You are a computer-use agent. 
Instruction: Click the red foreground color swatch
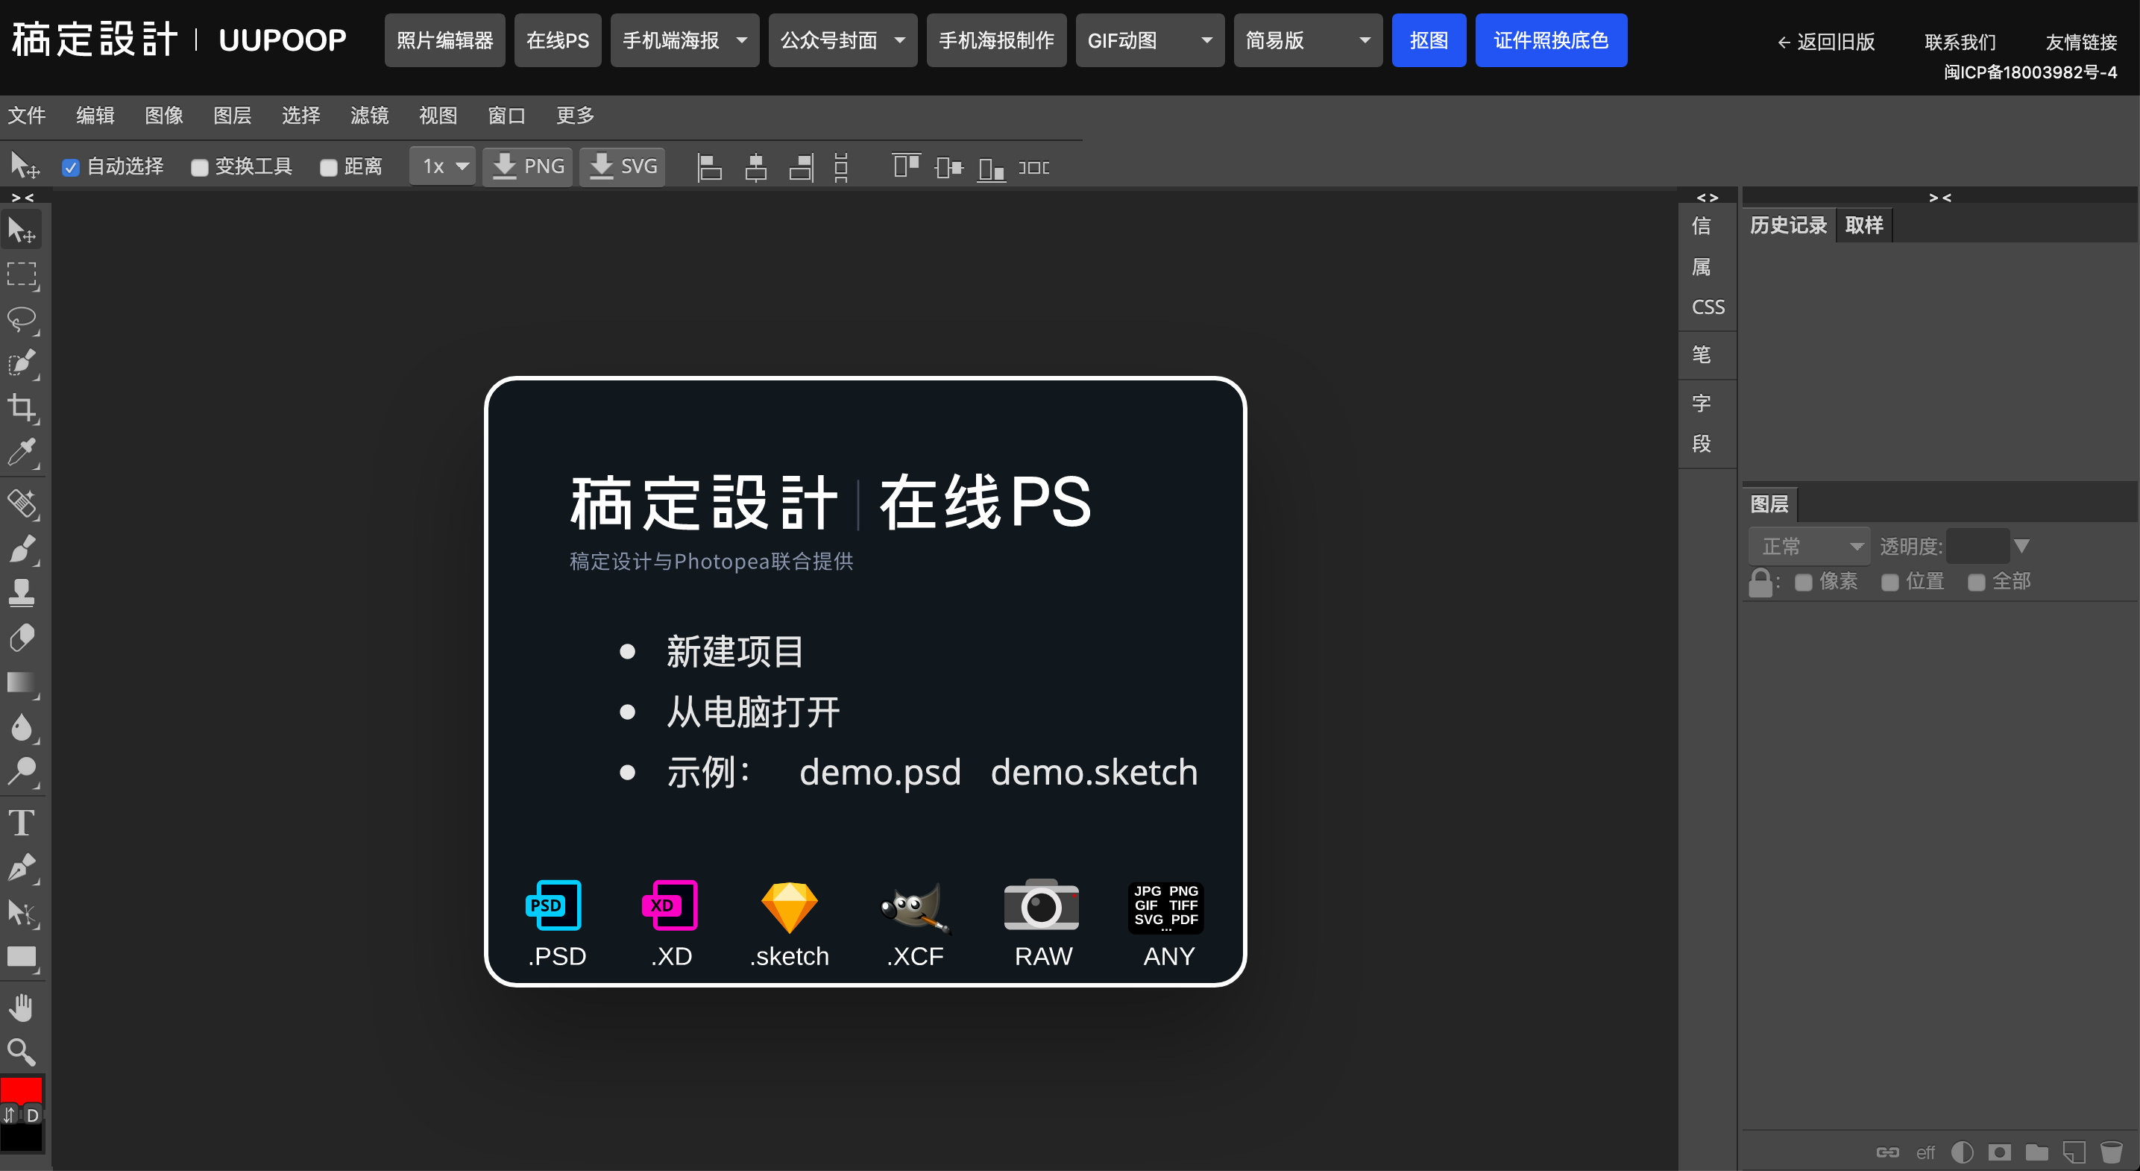21,1090
